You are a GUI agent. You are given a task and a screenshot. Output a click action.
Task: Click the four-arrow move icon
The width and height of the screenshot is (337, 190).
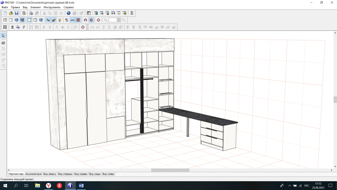coord(63,27)
